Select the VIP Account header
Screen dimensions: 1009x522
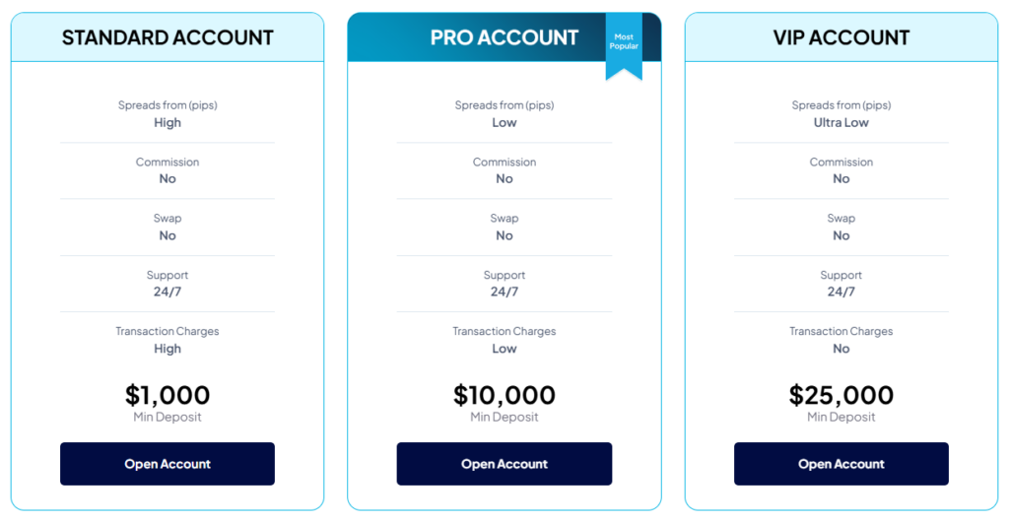841,37
